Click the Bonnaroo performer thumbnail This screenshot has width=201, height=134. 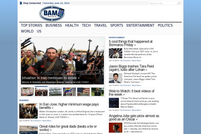tap(116, 53)
